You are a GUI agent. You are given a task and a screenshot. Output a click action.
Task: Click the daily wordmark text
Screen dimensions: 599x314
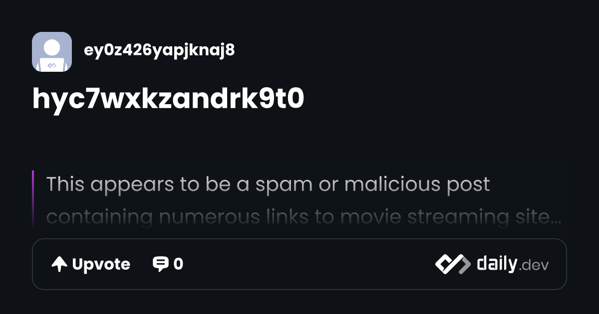[x=497, y=264]
